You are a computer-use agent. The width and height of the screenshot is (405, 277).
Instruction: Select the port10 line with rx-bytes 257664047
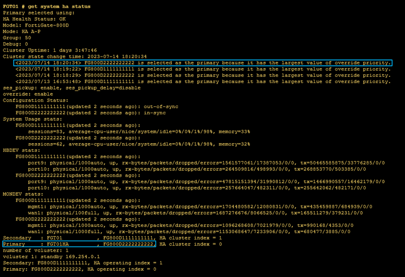click(x=197, y=188)
